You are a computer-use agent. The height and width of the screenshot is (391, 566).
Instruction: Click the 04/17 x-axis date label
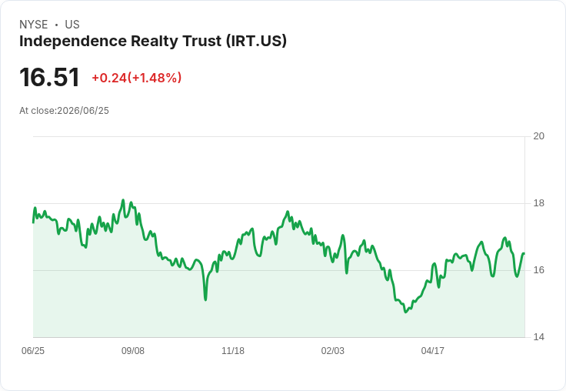[432, 351]
